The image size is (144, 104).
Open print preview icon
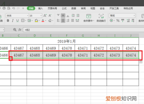pyautogui.click(x=9, y=8)
